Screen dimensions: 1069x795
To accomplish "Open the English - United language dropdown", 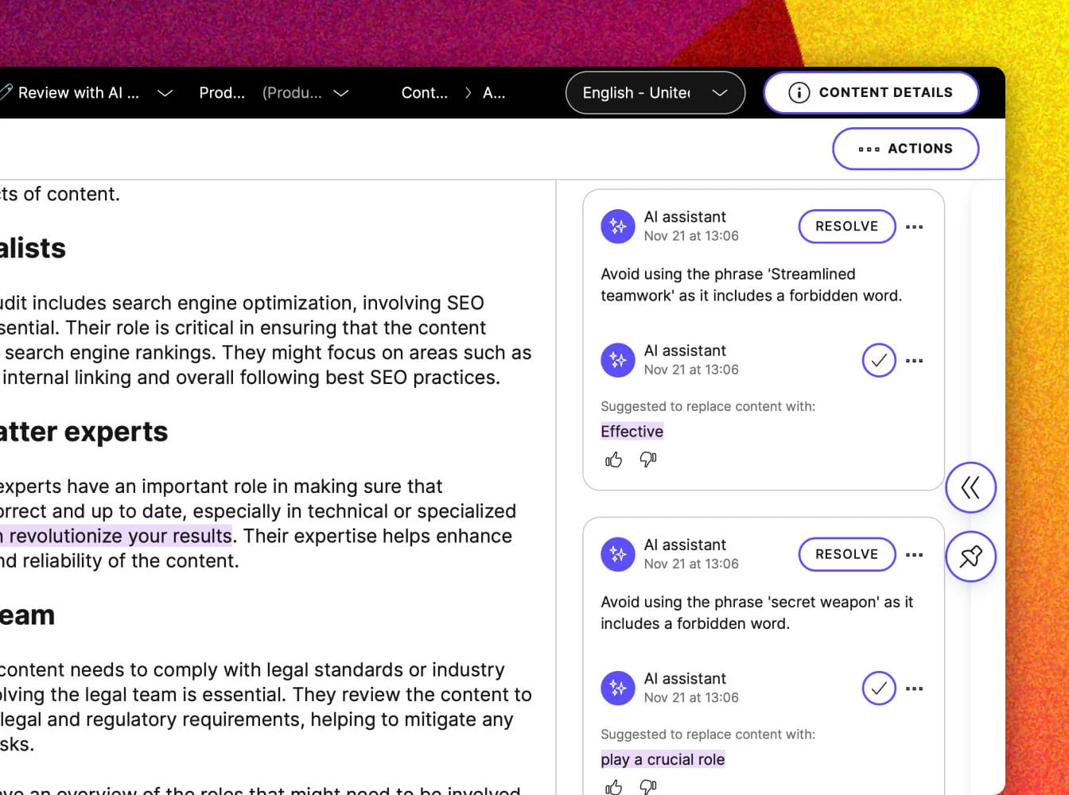I will (655, 93).
